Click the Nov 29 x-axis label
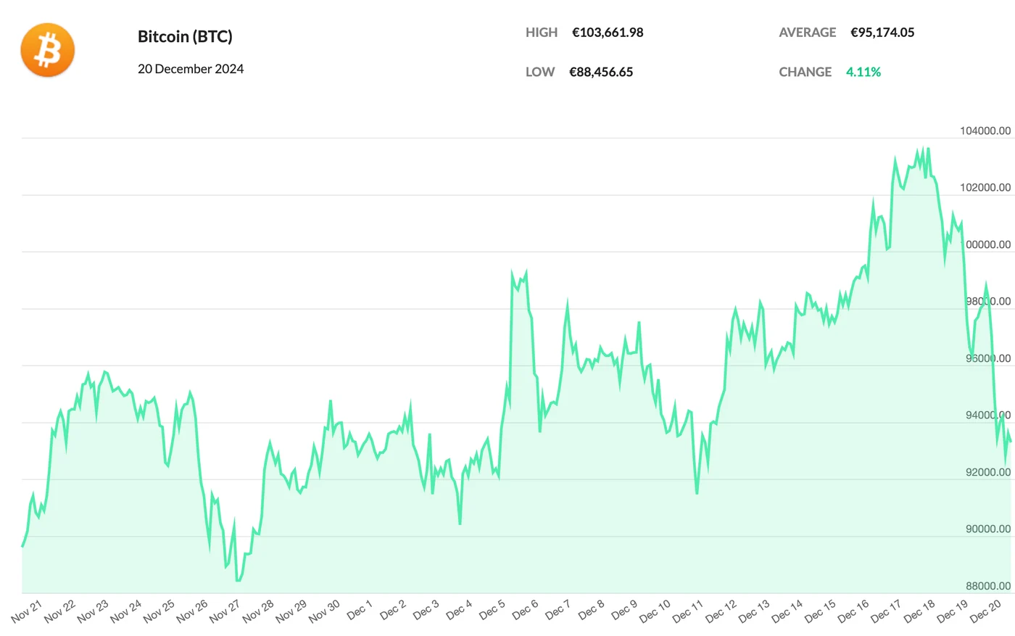This screenshot has width=1015, height=636. coord(291,611)
